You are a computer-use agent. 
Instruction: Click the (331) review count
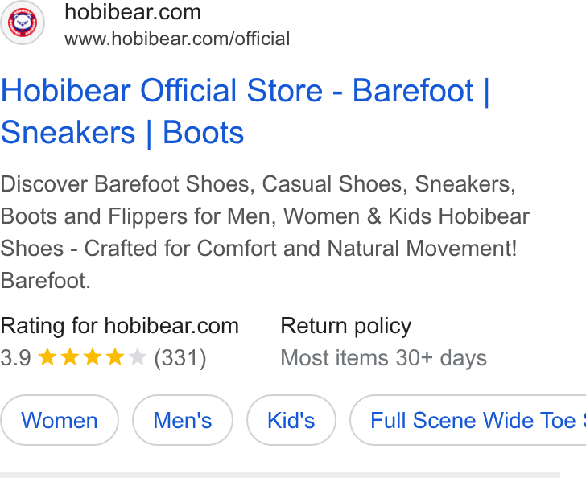[x=180, y=358]
